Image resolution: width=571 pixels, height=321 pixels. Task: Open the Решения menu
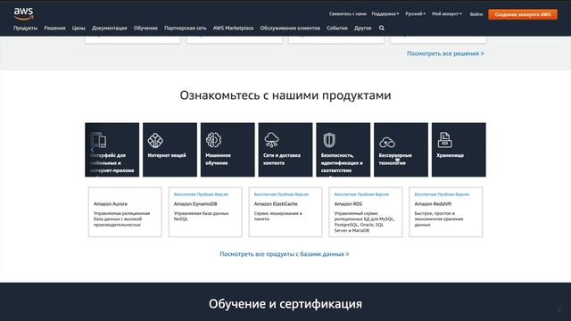(x=54, y=28)
